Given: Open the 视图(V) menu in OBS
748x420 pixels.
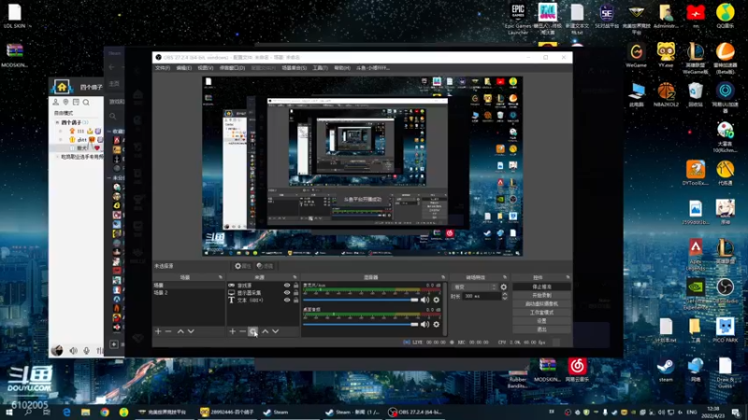Looking at the screenshot, I should pyautogui.click(x=205, y=68).
